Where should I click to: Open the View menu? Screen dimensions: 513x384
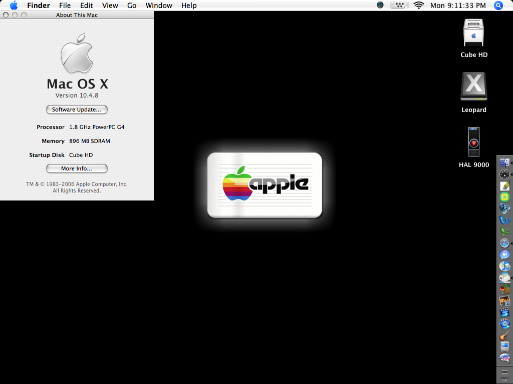110,5
